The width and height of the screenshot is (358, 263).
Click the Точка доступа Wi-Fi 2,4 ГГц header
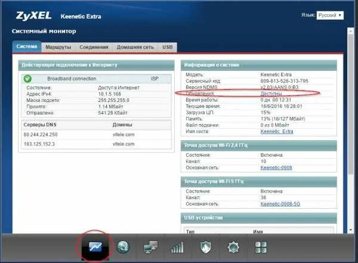tap(259, 146)
